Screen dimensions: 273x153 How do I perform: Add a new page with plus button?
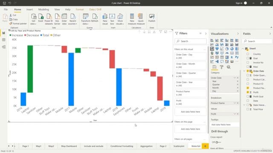205,146
